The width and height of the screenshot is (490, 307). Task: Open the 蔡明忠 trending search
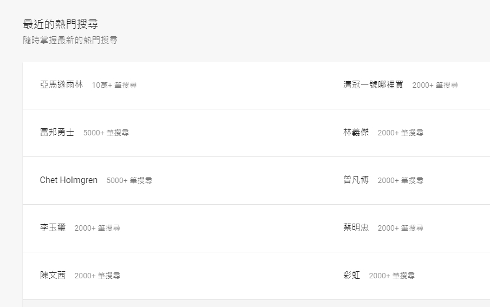click(x=356, y=228)
